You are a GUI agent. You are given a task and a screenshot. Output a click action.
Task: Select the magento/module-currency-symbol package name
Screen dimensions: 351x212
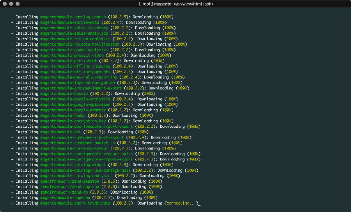click(74, 148)
